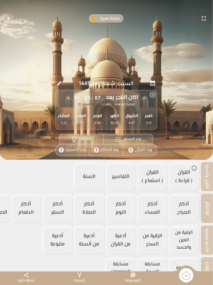The image size is (213, 285).
Task: Click the alert icon on ورد القرآن
Action: (131, 150)
